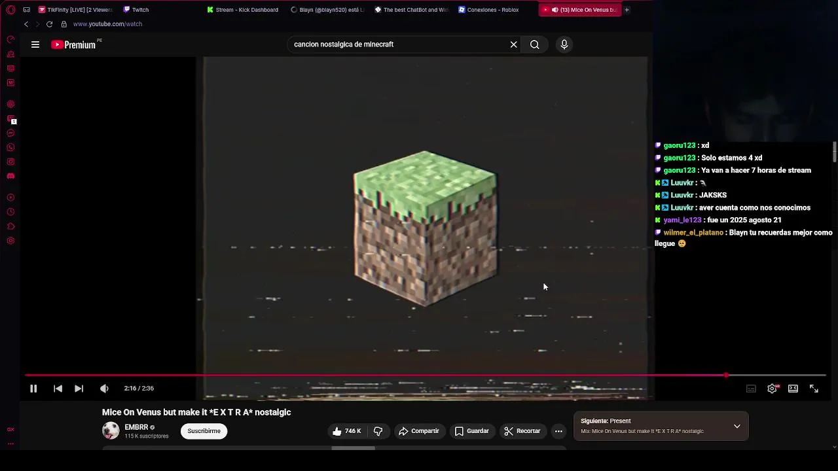Click chat username yami_le123
The width and height of the screenshot is (838, 471).
[682, 220]
